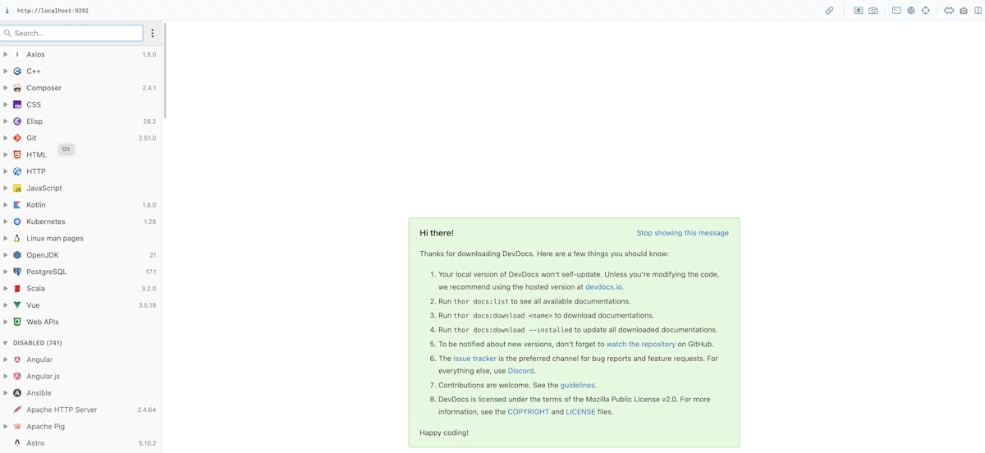Open the puzzle-piece extensions icon
The width and height of the screenshot is (985, 453).
tap(949, 11)
